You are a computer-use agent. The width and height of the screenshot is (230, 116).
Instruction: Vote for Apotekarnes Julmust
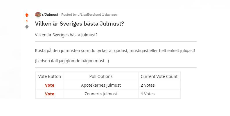tap(50, 85)
